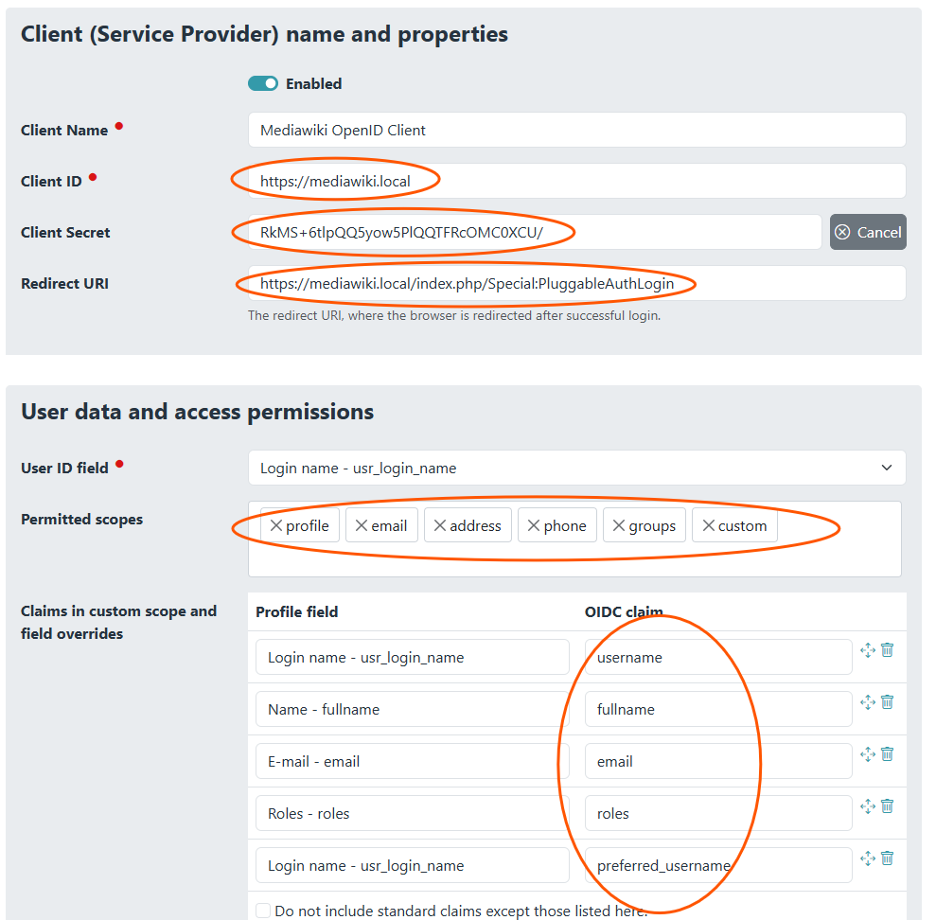
Task: Delete the username claim row
Action: [887, 650]
